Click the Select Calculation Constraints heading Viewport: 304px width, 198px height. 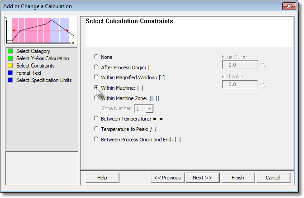click(129, 21)
